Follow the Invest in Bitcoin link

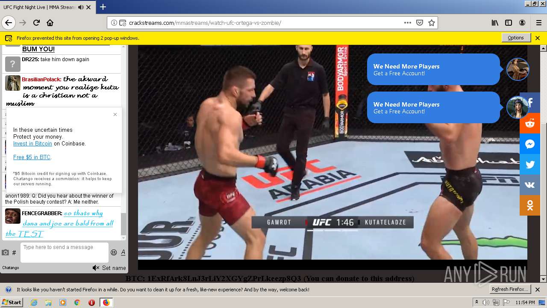click(32, 144)
